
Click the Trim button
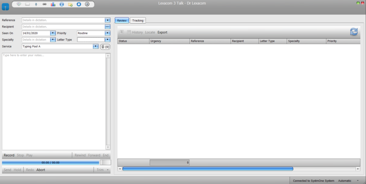[100, 170]
